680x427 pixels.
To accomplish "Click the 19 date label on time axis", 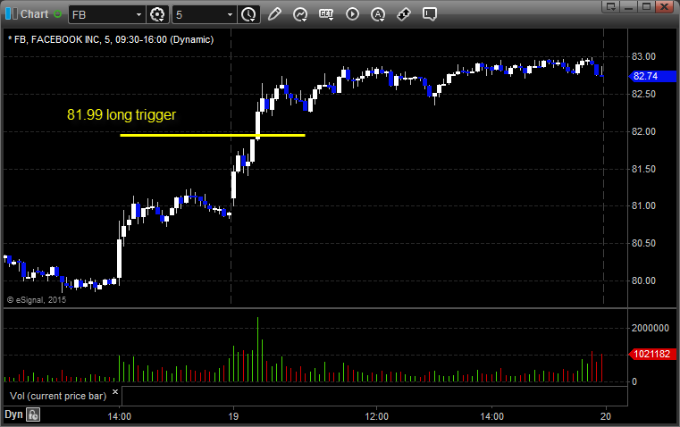I will pos(233,416).
